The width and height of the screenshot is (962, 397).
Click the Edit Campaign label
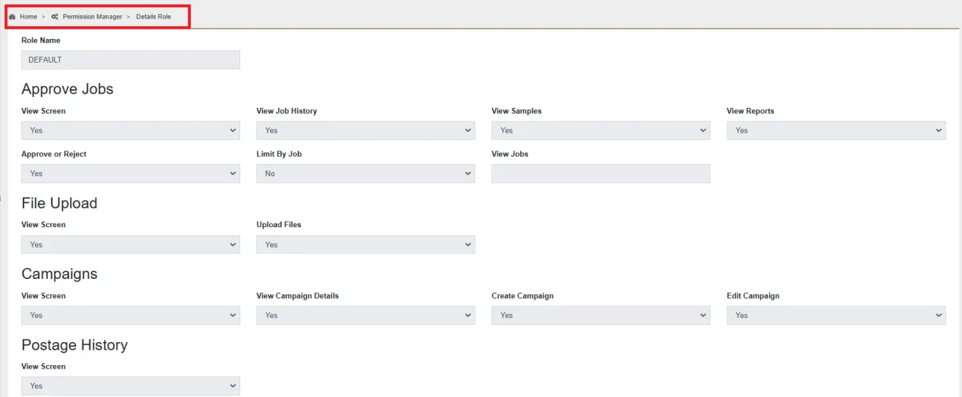pyautogui.click(x=753, y=296)
